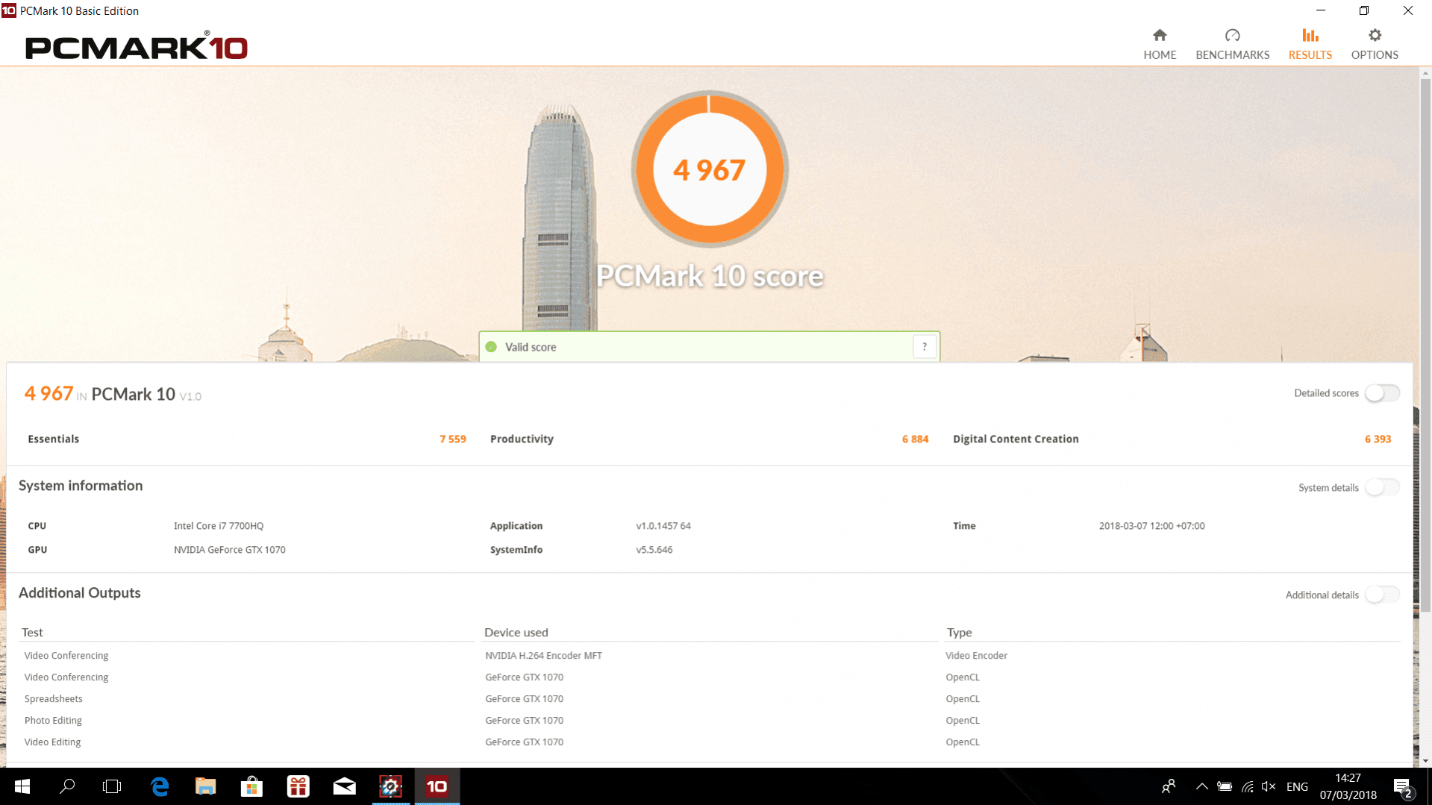The width and height of the screenshot is (1432, 805).
Task: Open the People icon in system tray
Action: pos(1169,786)
